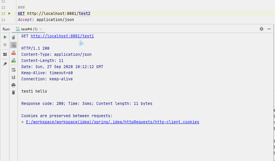View response as plain text
Viewport: 275px width, 161px height.
tap(13, 37)
